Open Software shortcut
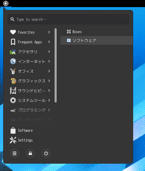The height and width of the screenshot is (171, 145). pyautogui.click(x=30, y=130)
